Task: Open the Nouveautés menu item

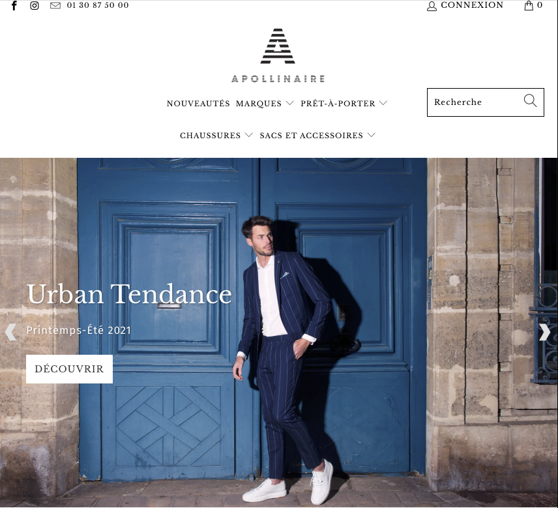Action: (x=198, y=103)
